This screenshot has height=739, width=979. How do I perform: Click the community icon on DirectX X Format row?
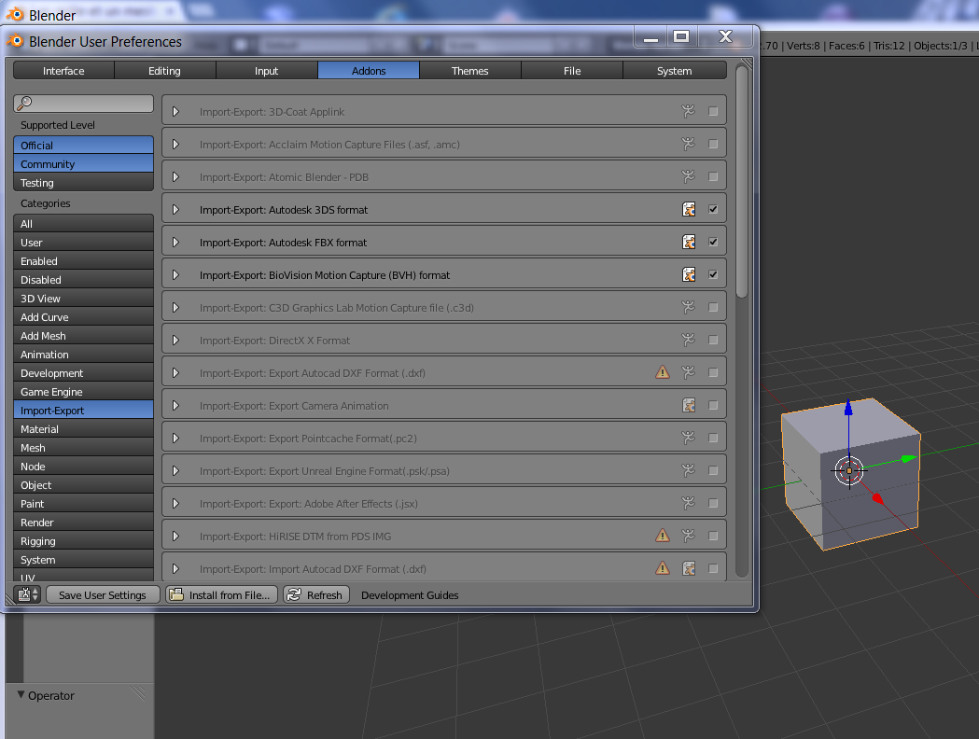688,341
